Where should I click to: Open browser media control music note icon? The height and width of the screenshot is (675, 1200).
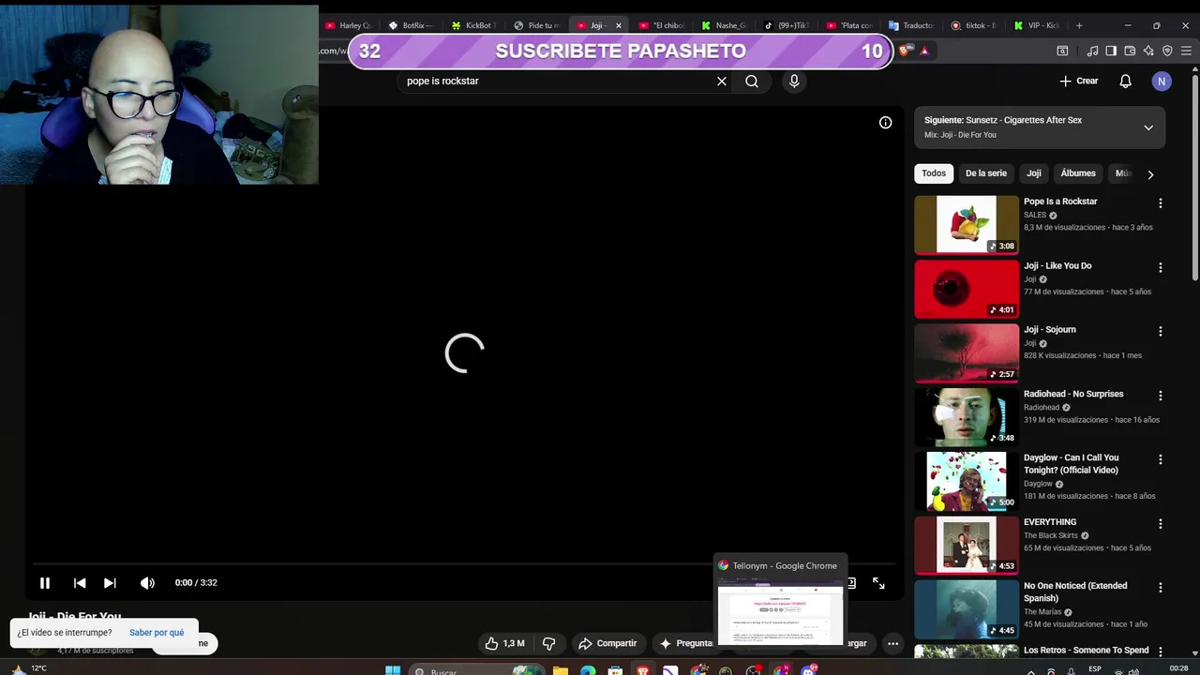click(1092, 52)
